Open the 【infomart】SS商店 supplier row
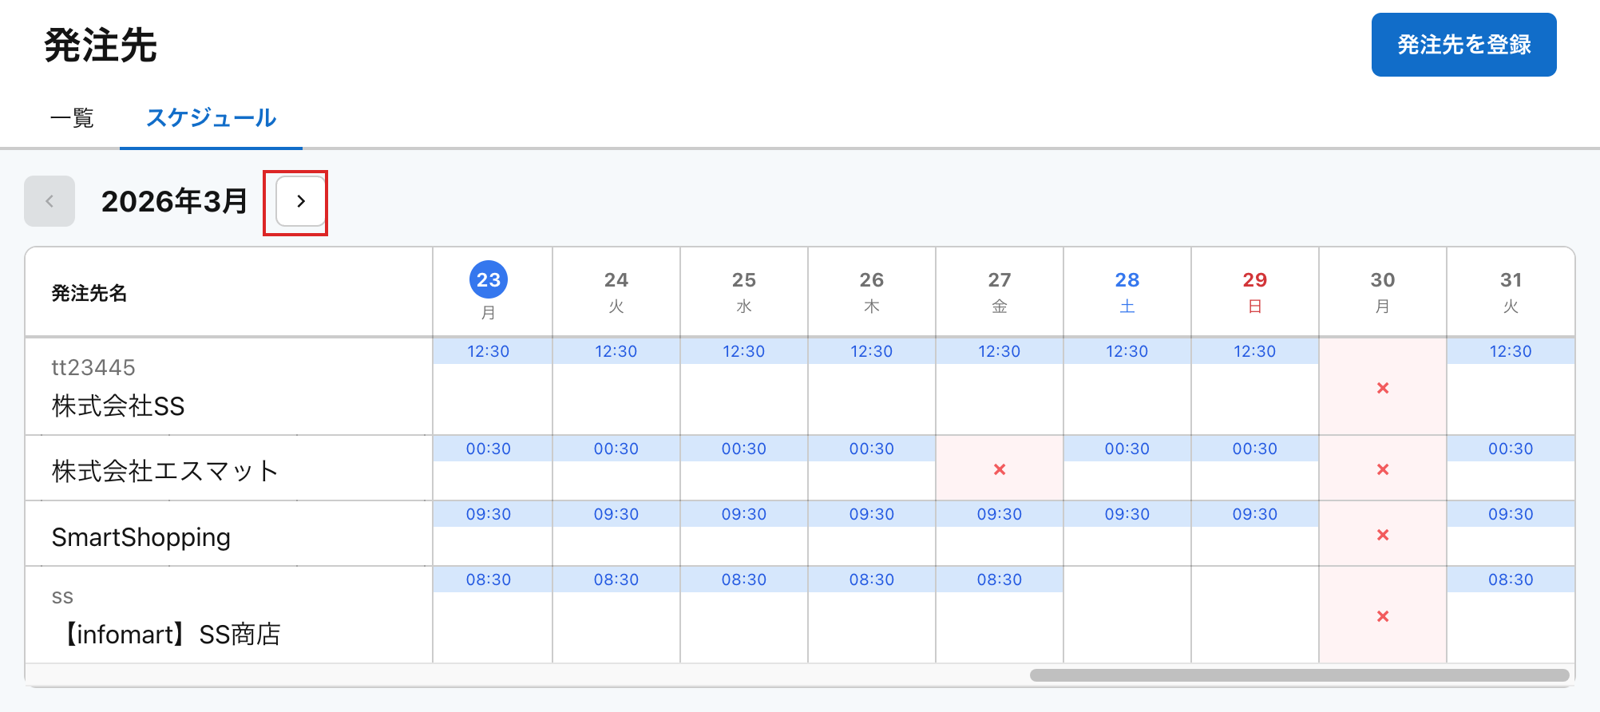This screenshot has height=712, width=1600. click(170, 635)
